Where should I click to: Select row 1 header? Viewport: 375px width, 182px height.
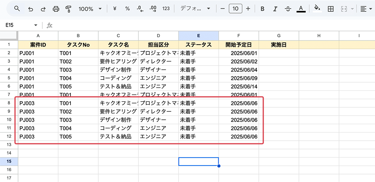click(x=9, y=45)
